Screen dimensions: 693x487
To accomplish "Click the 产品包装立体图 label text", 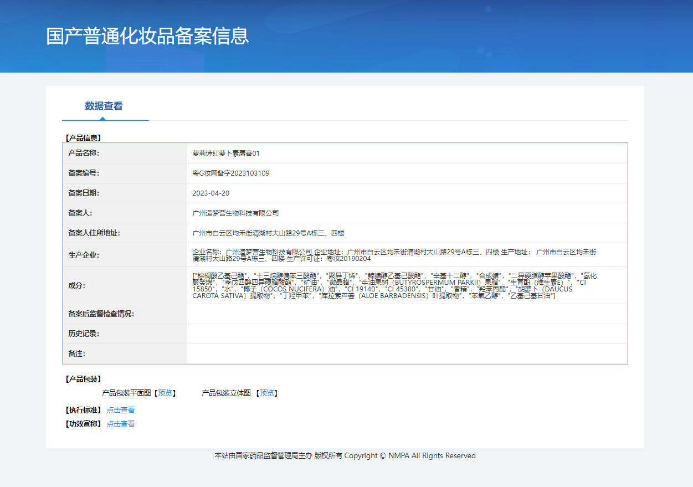I will click(x=226, y=393).
